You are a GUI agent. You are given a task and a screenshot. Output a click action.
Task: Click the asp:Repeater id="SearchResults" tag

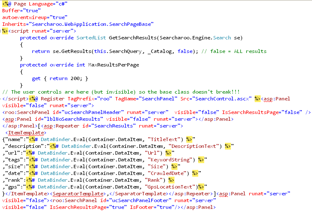(112, 126)
